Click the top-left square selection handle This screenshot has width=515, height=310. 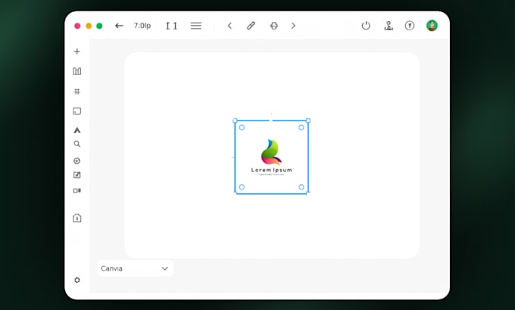coord(236,121)
